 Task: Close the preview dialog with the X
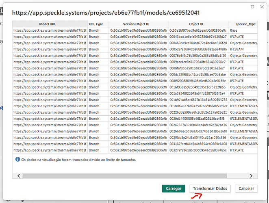pyautogui.click(x=262, y=6)
